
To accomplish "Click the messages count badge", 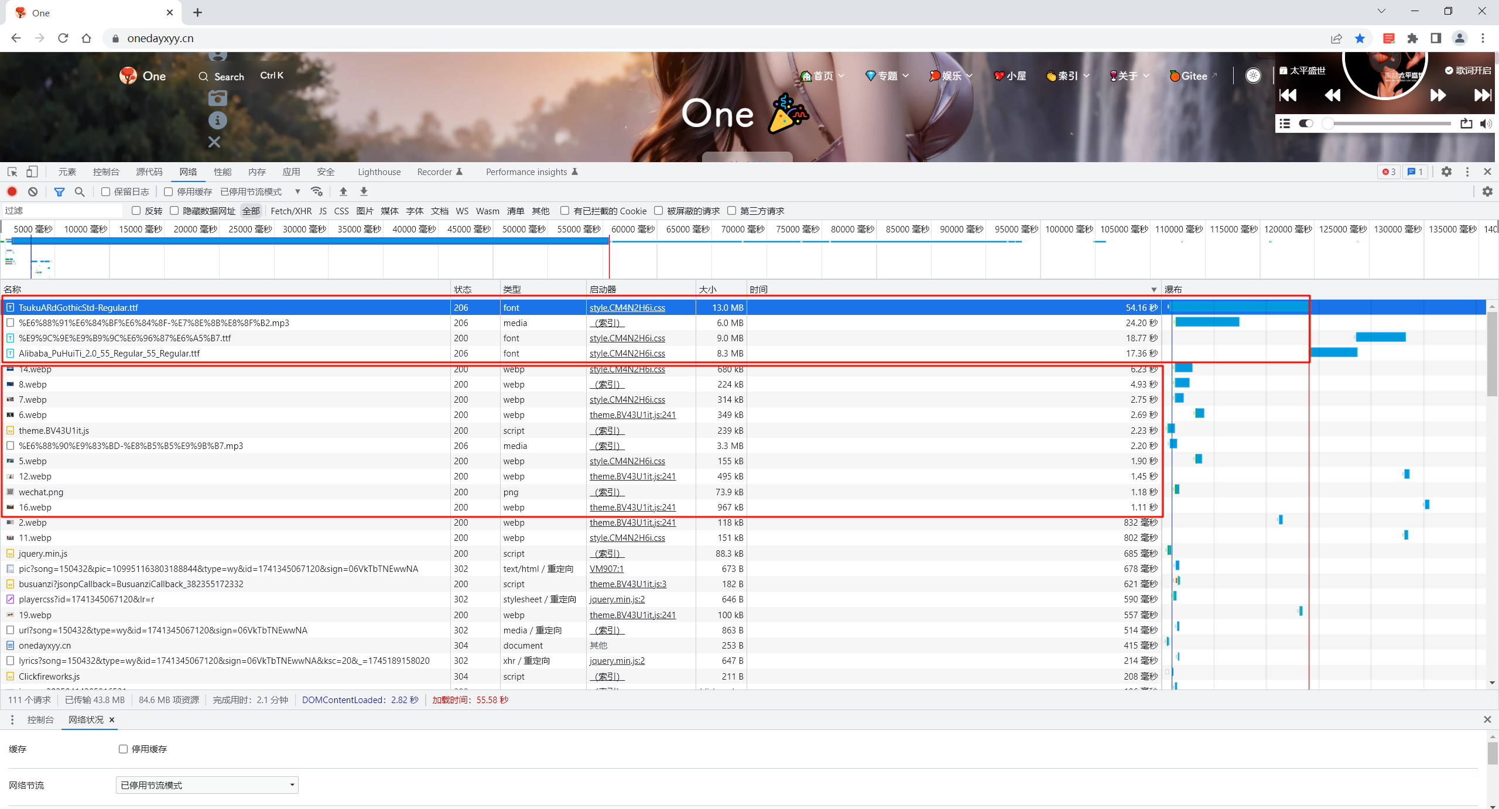I will 1415,172.
